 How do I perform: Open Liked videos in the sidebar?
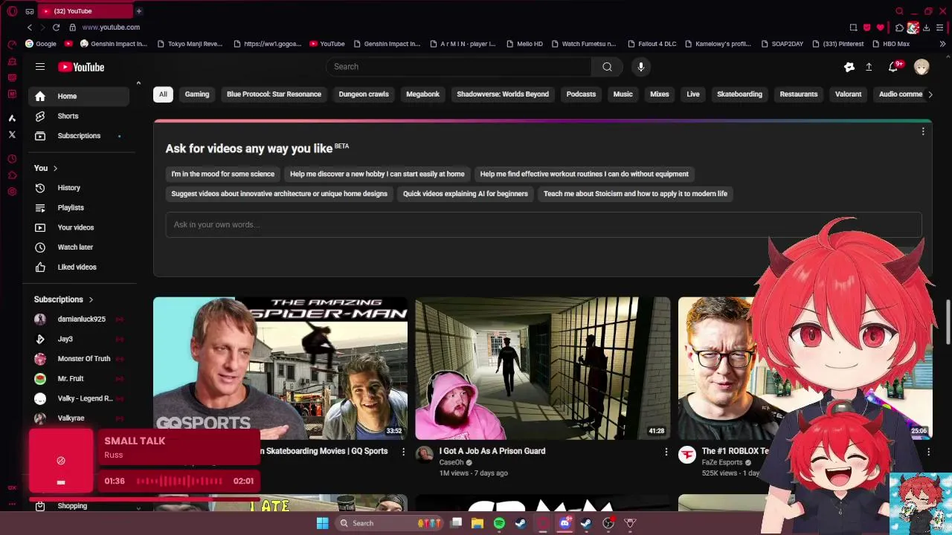click(79, 267)
